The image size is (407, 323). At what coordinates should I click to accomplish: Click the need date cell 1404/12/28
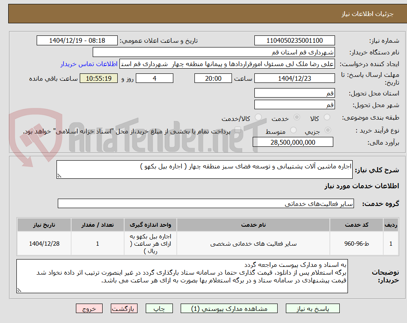tap(44, 244)
